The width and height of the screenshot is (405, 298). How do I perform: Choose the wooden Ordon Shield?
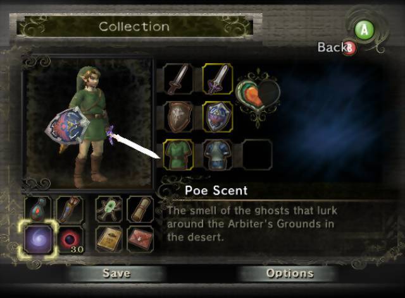click(178, 117)
